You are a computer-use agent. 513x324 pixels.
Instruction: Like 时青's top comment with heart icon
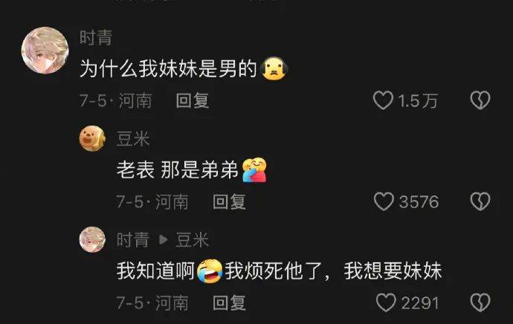(383, 100)
